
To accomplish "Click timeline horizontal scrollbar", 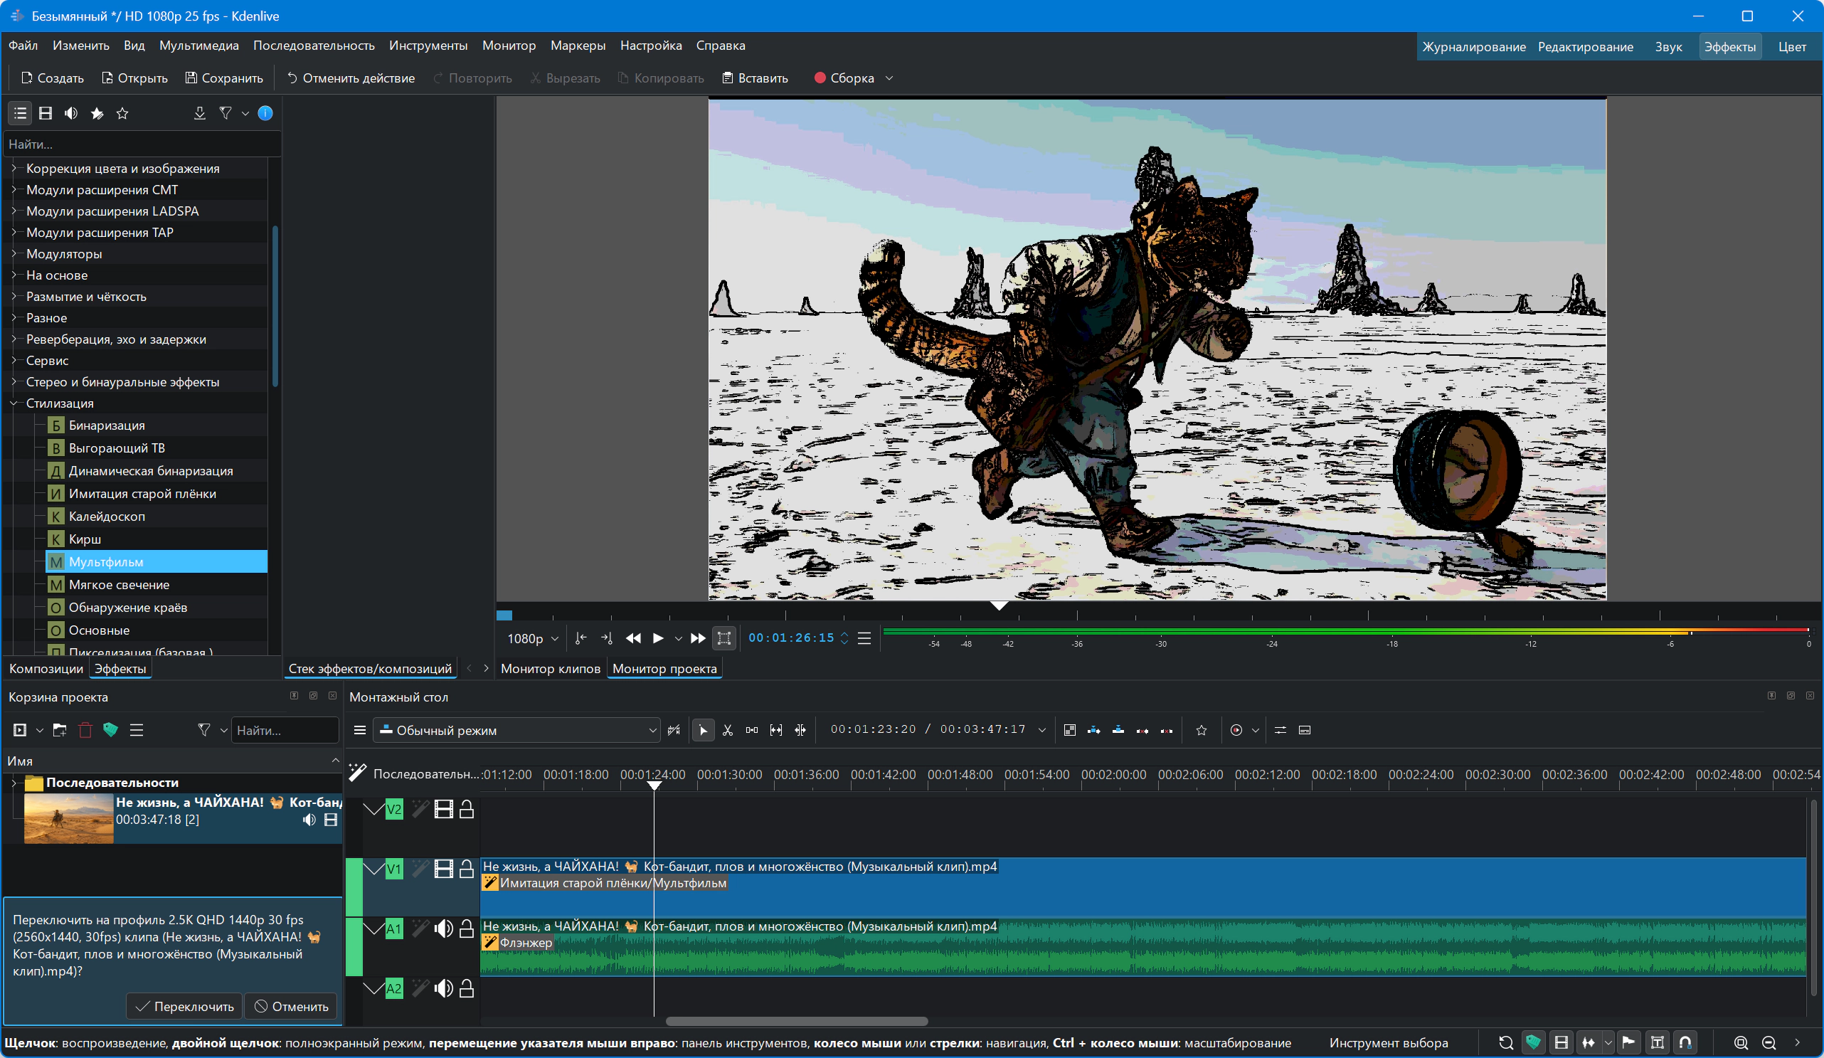I will 796,1021.
